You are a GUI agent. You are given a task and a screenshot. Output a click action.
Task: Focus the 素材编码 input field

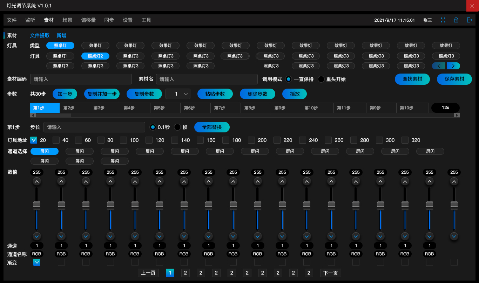[81, 79]
